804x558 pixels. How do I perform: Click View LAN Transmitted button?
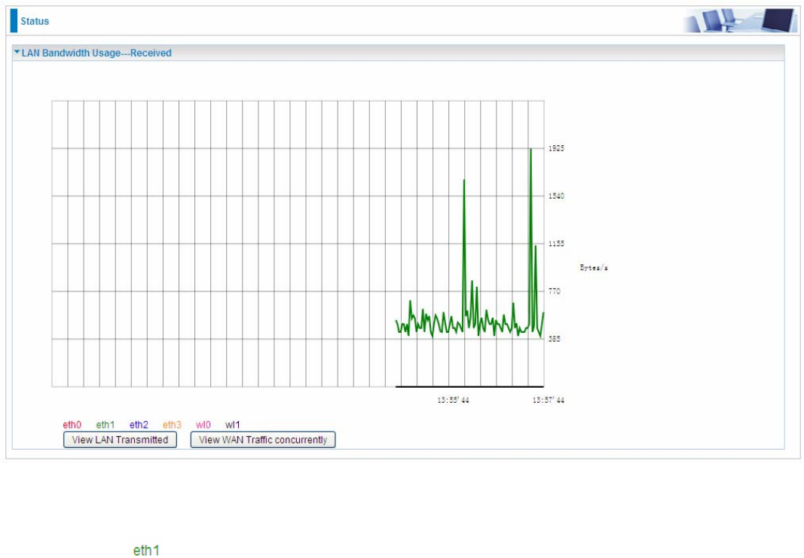120,440
